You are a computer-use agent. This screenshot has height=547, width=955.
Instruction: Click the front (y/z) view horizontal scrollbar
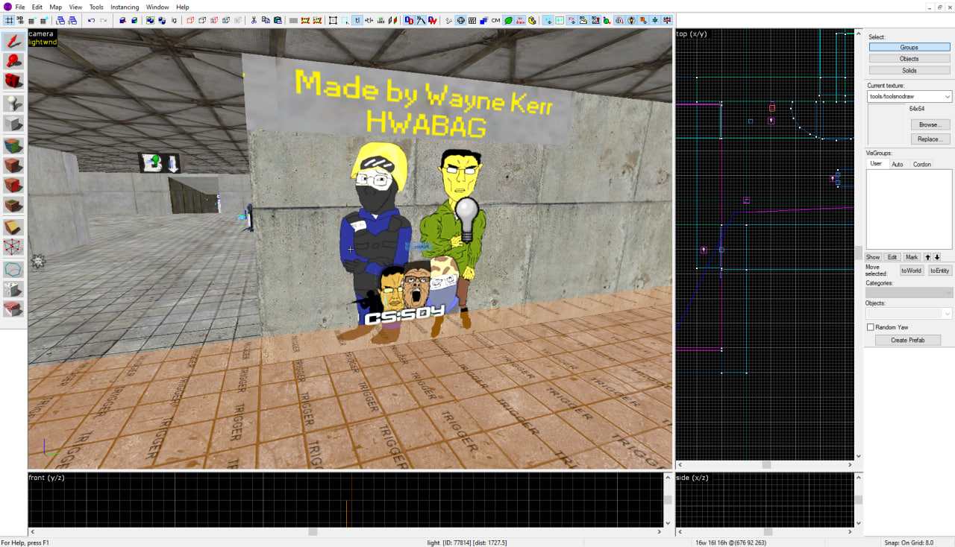(345, 531)
